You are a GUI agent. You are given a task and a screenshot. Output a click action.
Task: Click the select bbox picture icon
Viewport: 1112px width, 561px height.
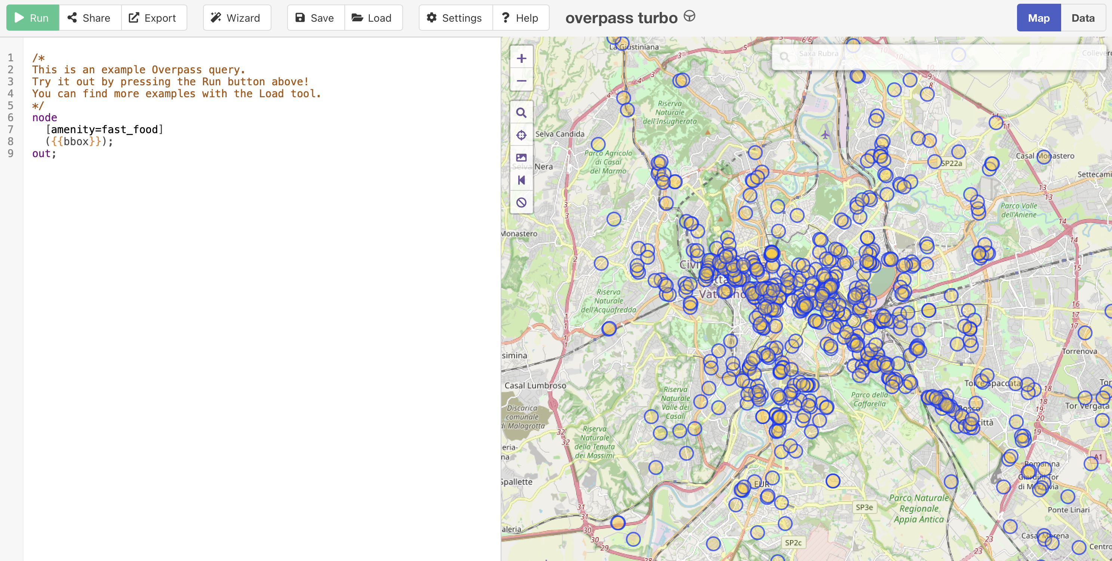click(x=521, y=157)
